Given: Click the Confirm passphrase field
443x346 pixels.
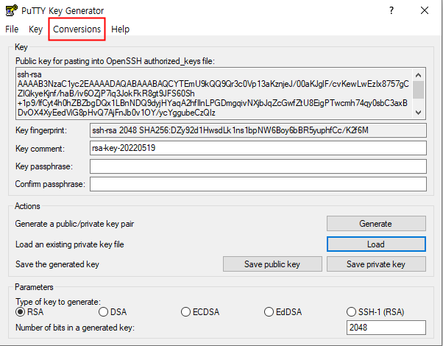Looking at the screenshot, I should click(258, 184).
